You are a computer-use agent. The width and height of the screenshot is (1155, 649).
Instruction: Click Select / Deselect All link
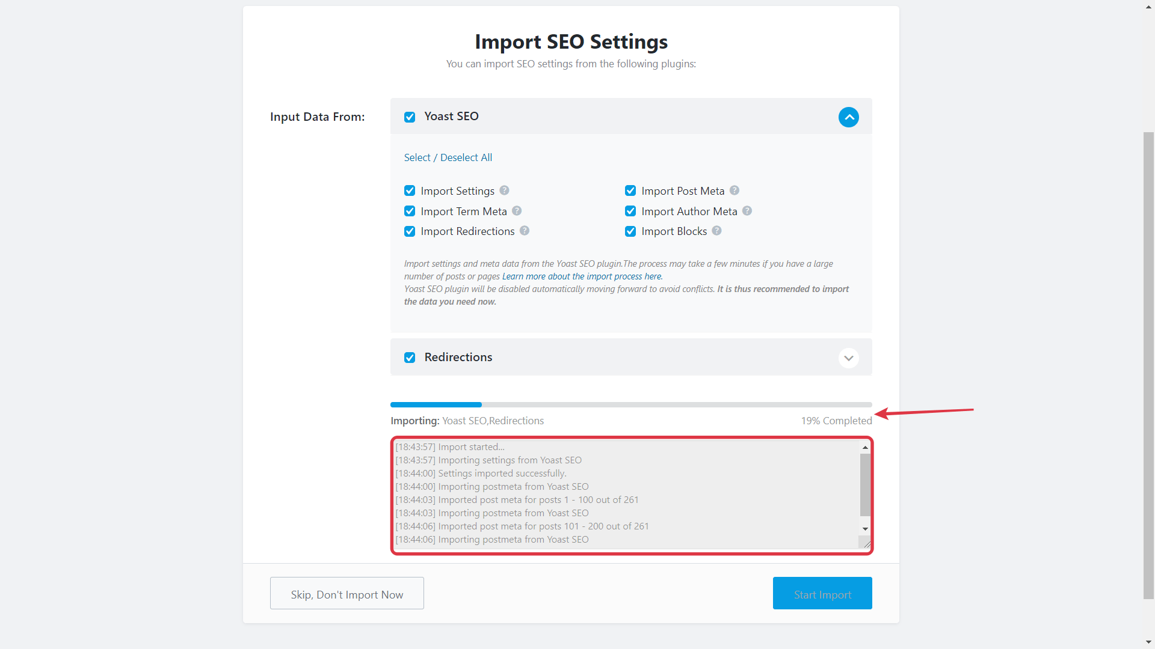448,157
